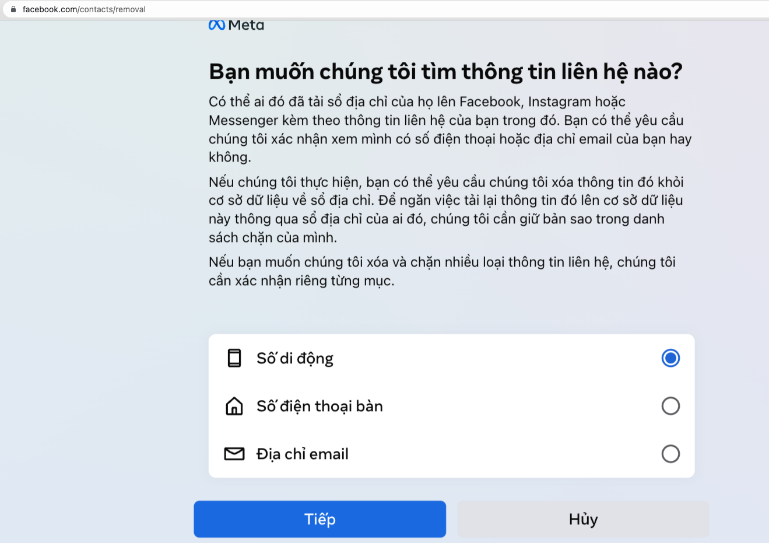
Task: Select the Số điện thoại bàn radio button
Action: click(x=670, y=406)
